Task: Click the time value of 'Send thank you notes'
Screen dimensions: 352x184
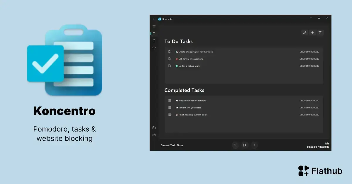Action: tap(309, 108)
